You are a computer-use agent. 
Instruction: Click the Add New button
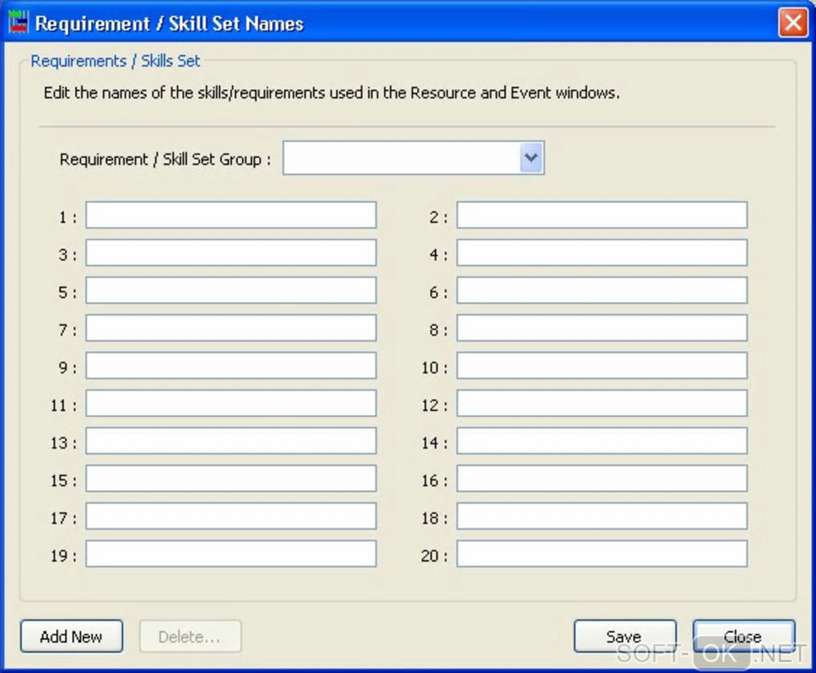click(71, 636)
